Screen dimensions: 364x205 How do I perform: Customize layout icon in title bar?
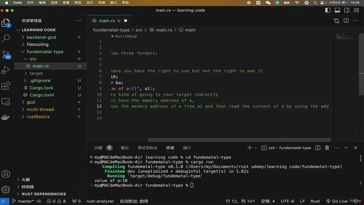357,10
